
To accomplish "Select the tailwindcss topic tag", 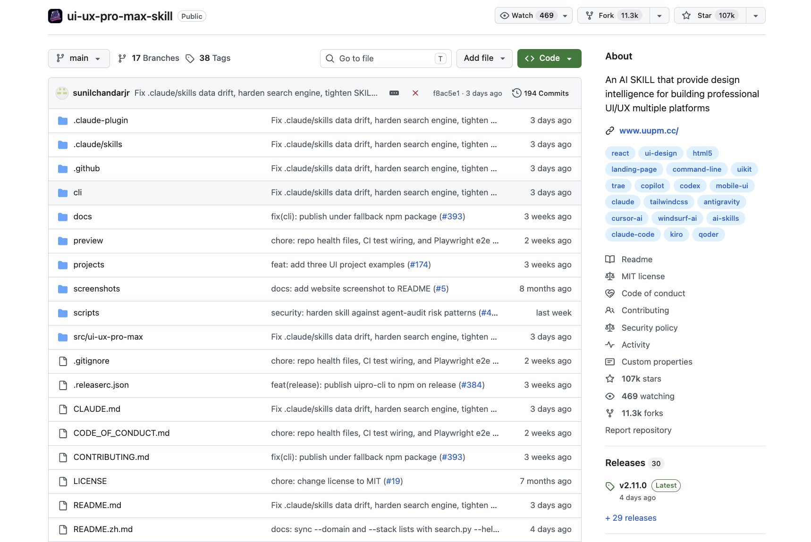I will [668, 202].
